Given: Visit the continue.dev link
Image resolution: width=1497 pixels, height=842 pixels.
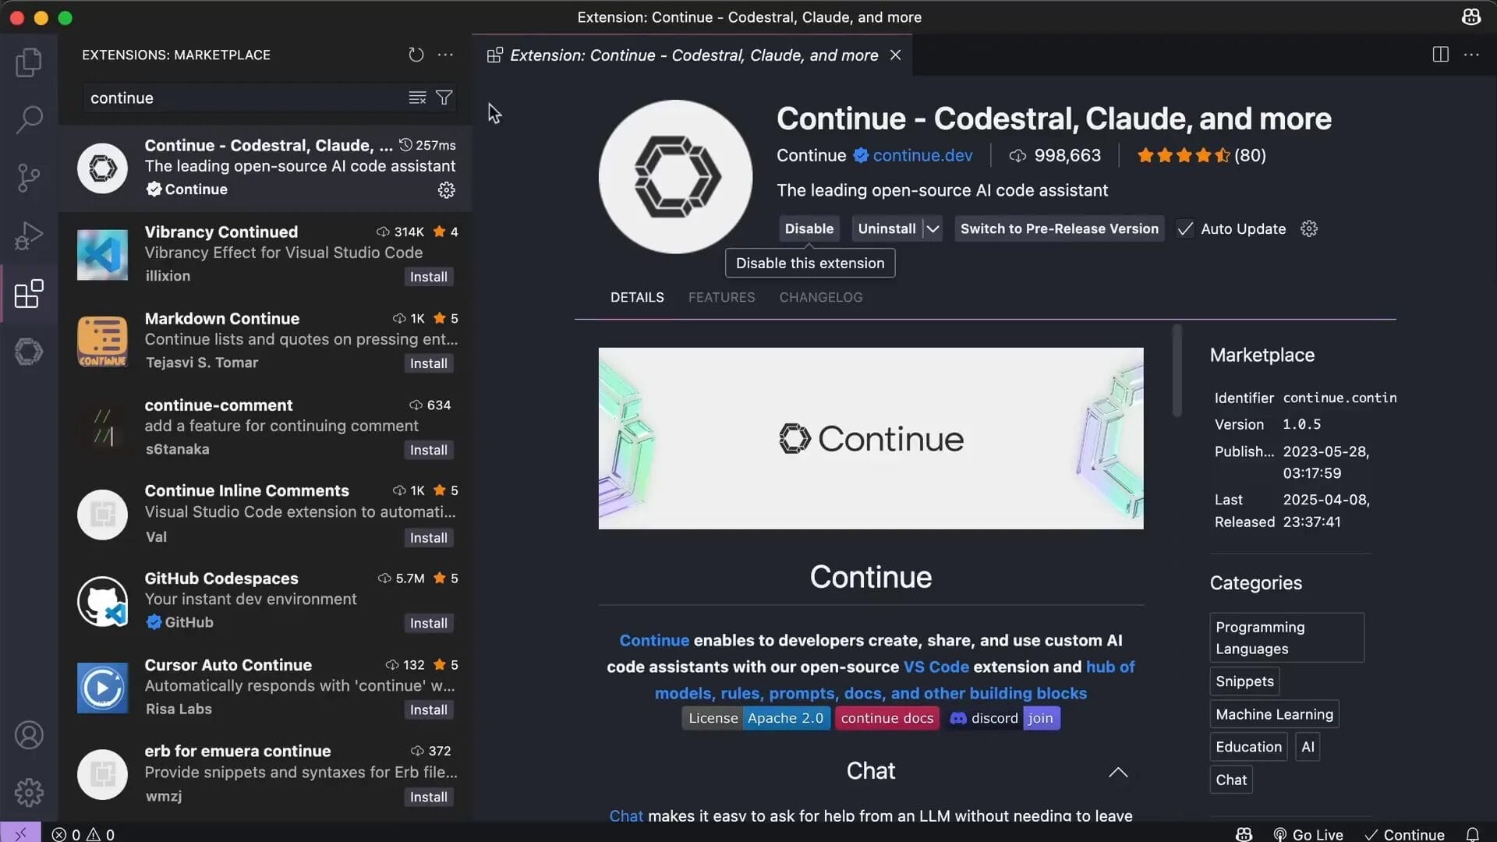Looking at the screenshot, I should [x=922, y=155].
